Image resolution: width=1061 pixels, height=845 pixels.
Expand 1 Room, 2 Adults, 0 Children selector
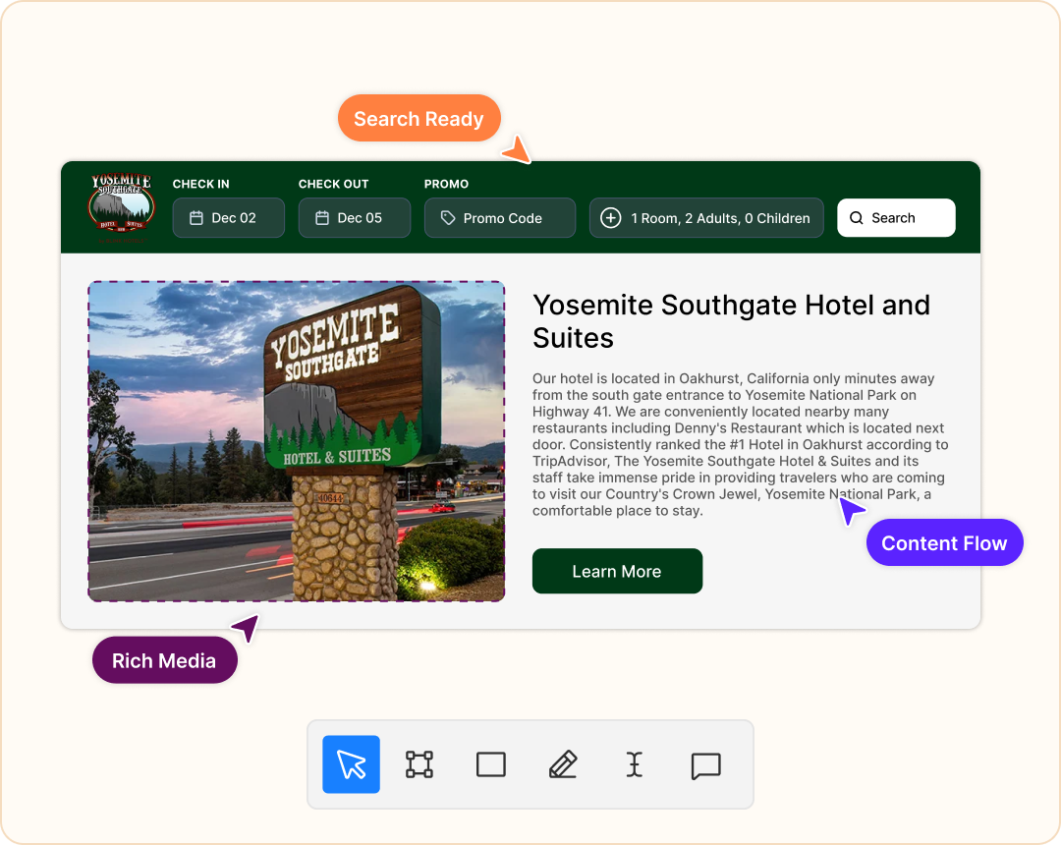706,218
